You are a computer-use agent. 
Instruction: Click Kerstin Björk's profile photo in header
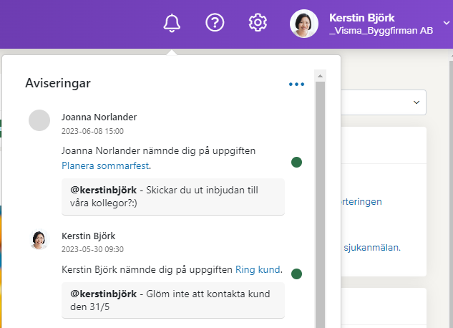pos(304,24)
